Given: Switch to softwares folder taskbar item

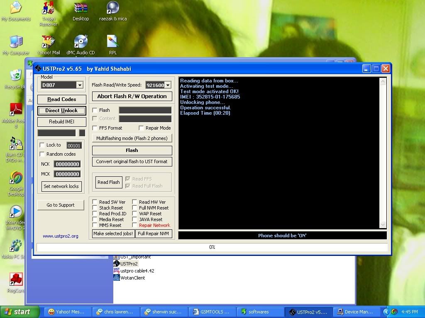Looking at the screenshot, I should tap(261, 312).
